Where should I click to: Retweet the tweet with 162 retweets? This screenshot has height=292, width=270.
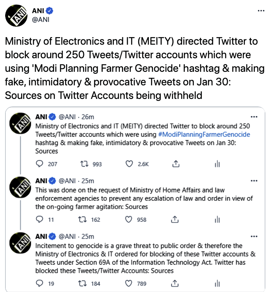coord(84,219)
